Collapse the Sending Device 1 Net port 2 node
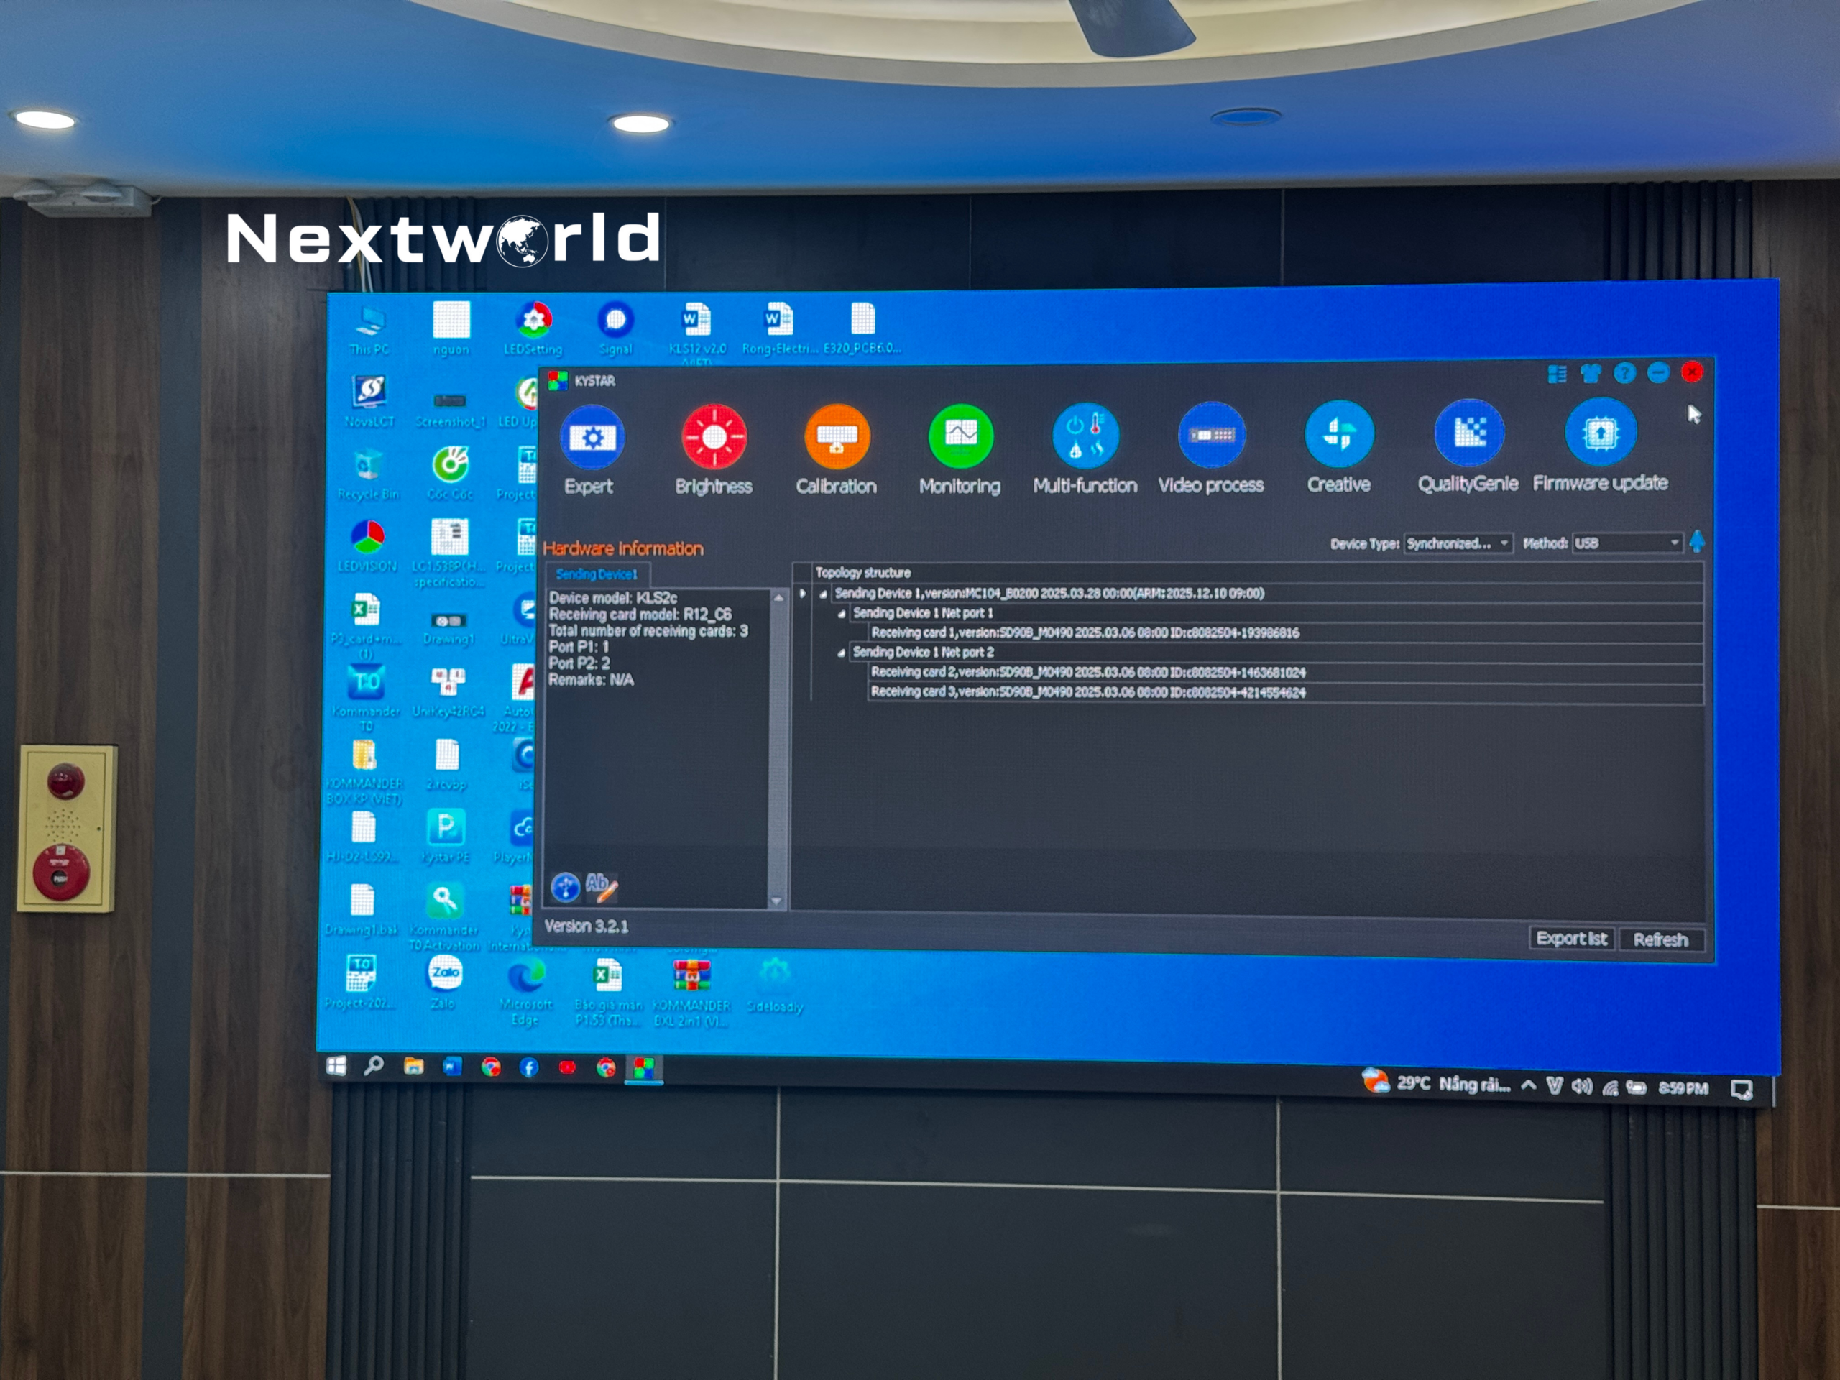The width and height of the screenshot is (1840, 1380). [842, 653]
